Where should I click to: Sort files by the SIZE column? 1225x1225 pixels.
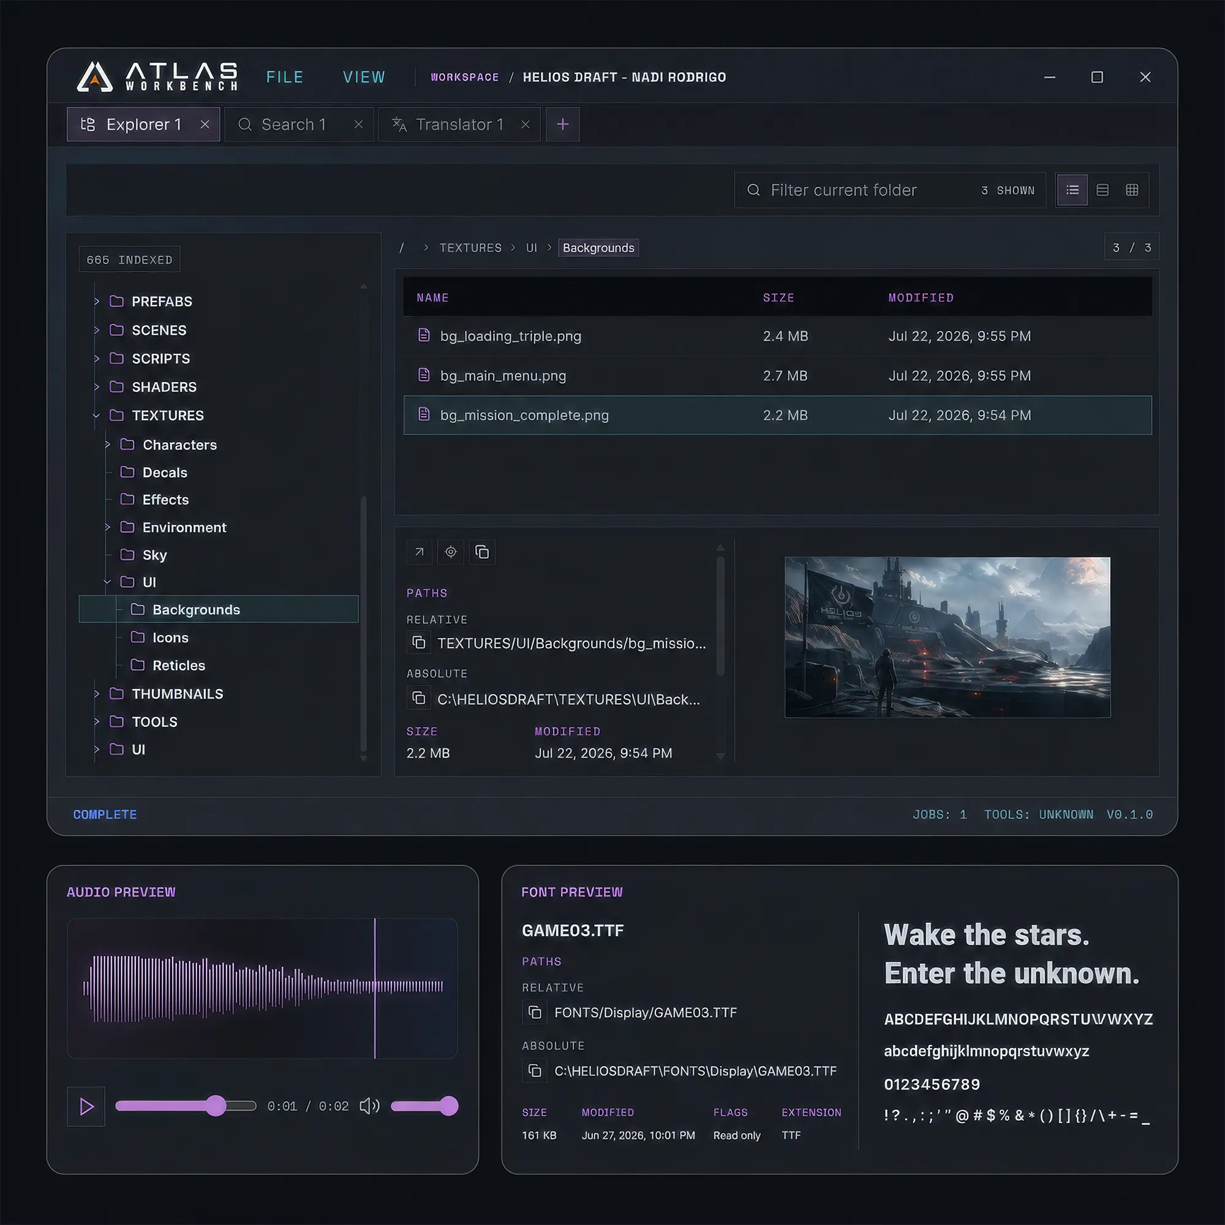click(x=778, y=298)
